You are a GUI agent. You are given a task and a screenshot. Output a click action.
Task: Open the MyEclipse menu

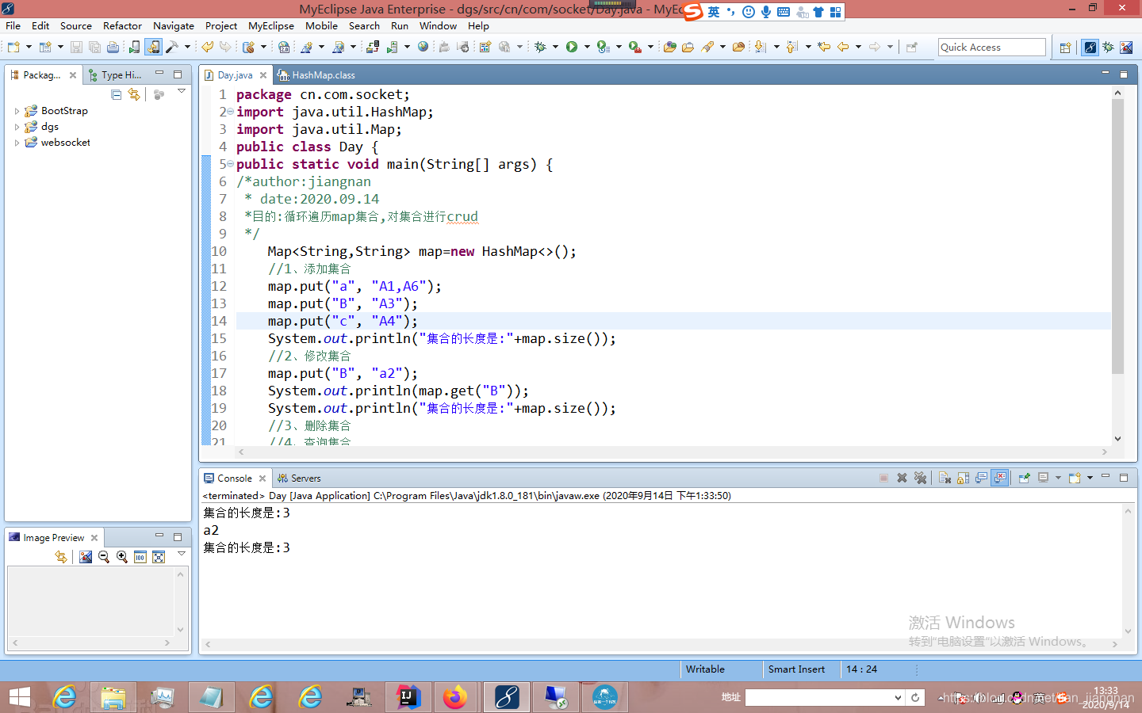click(x=270, y=25)
